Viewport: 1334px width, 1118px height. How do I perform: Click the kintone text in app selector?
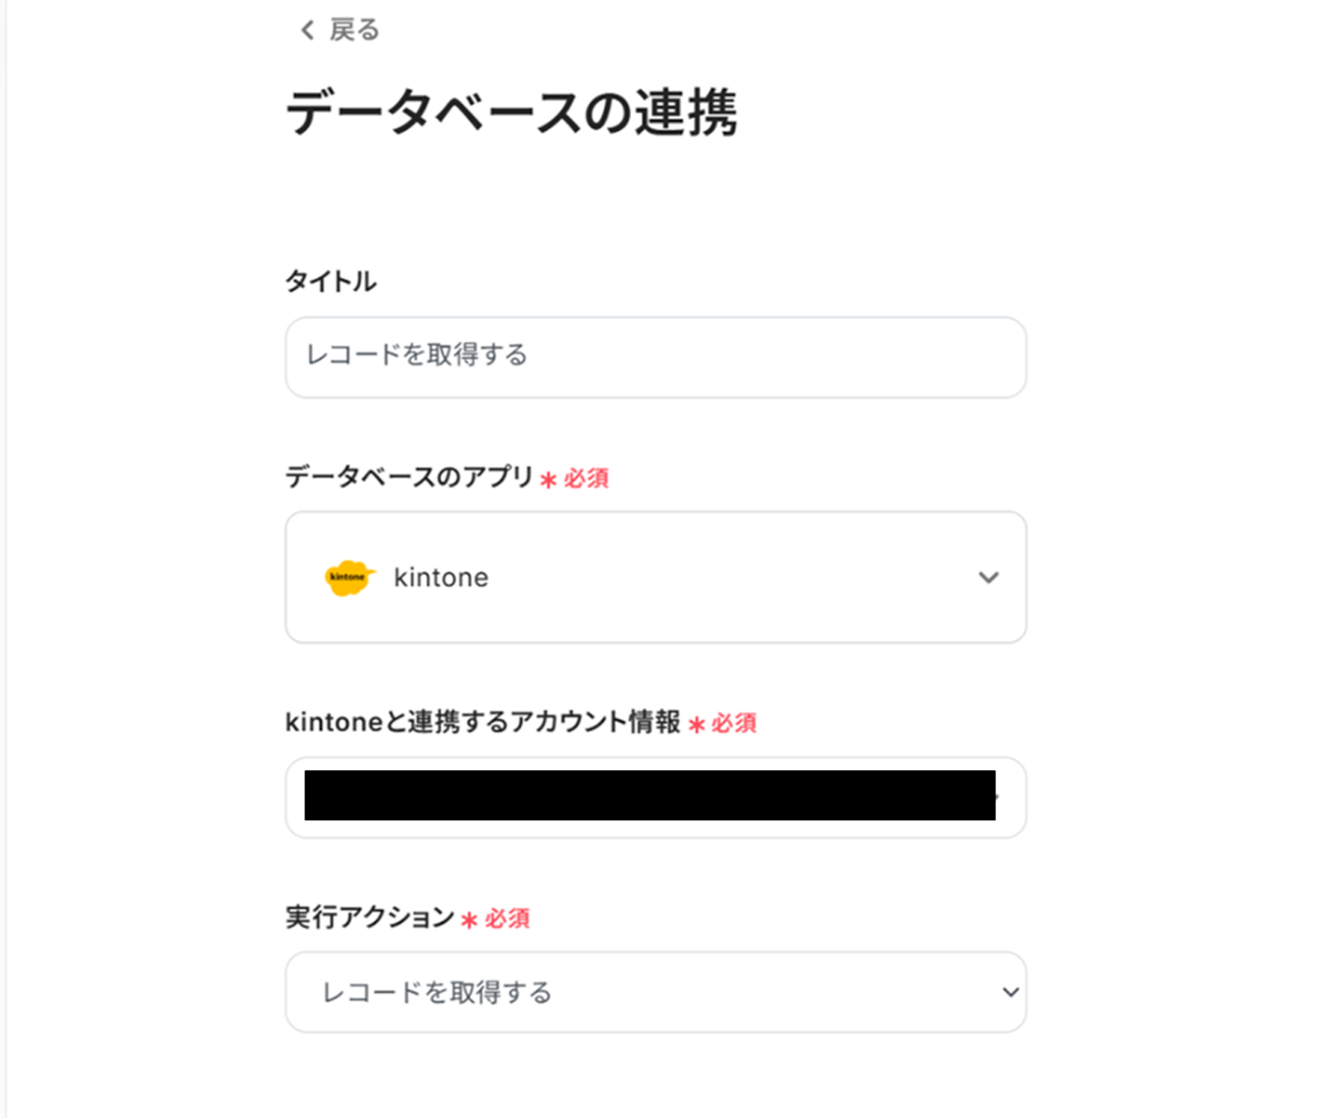[441, 577]
